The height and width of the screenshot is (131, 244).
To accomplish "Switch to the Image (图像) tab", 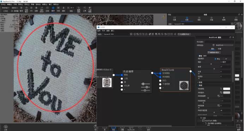I will pos(236,19).
